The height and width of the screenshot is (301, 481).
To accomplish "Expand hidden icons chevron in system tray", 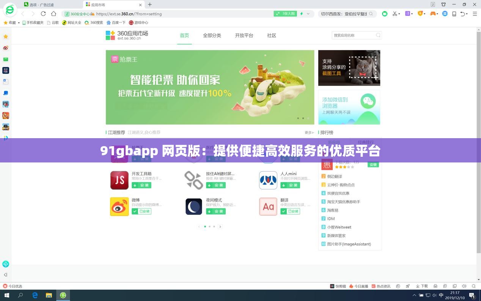I will (x=415, y=295).
